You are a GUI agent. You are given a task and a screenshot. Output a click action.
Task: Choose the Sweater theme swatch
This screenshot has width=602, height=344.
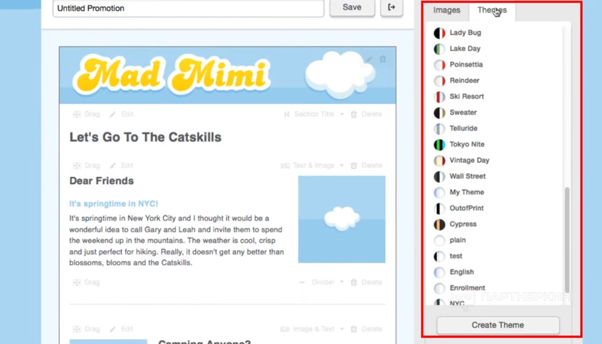(x=439, y=113)
